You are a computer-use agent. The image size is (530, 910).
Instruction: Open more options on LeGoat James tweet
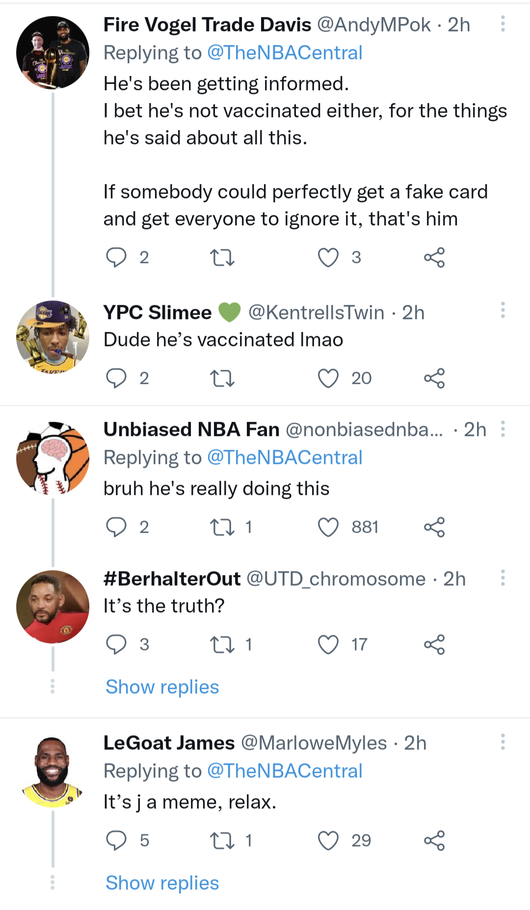[503, 741]
